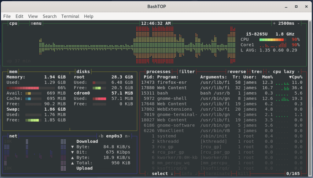This screenshot has height=178, width=313.
Task: Open the BashTOP menu in the cpu box
Action: (x=36, y=23)
